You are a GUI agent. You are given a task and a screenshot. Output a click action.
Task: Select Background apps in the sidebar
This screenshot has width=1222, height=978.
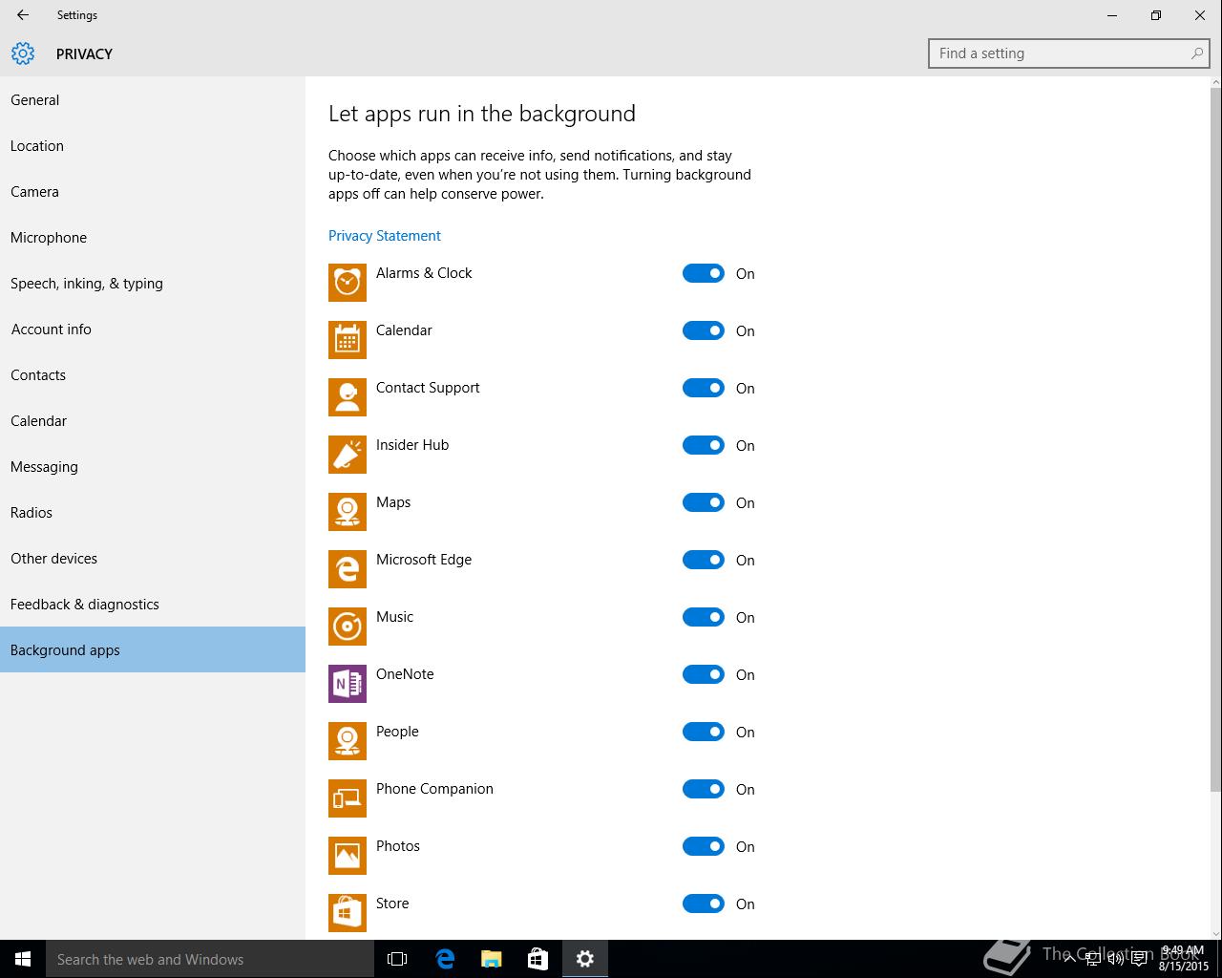pyautogui.click(x=153, y=649)
